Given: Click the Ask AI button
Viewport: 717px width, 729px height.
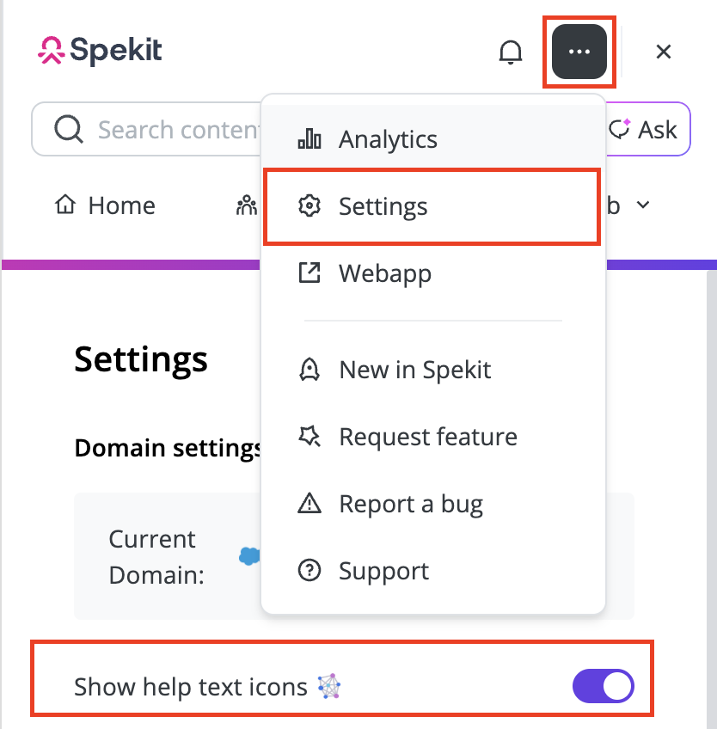Looking at the screenshot, I should [647, 129].
